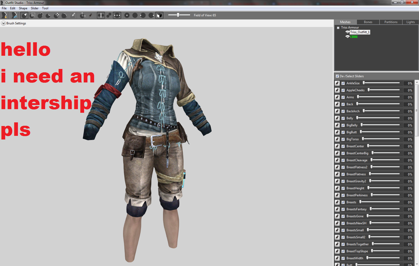Viewport: 419px width, 266px height.
Task: Toggle visibility of the CBBE mesh
Action: click(348, 37)
